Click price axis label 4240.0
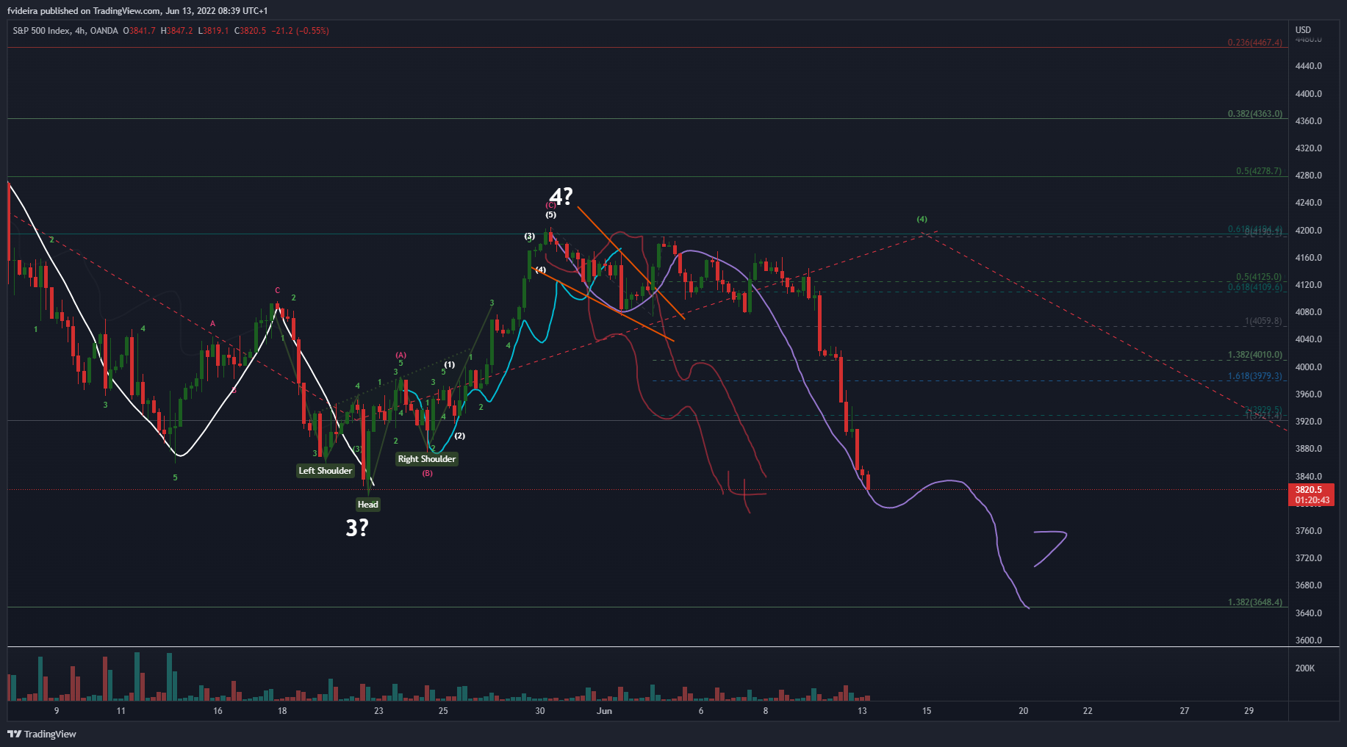 click(x=1309, y=203)
